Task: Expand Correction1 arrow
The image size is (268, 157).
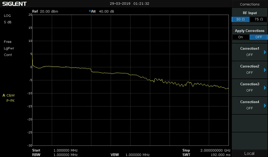Action: [x=265, y=52]
